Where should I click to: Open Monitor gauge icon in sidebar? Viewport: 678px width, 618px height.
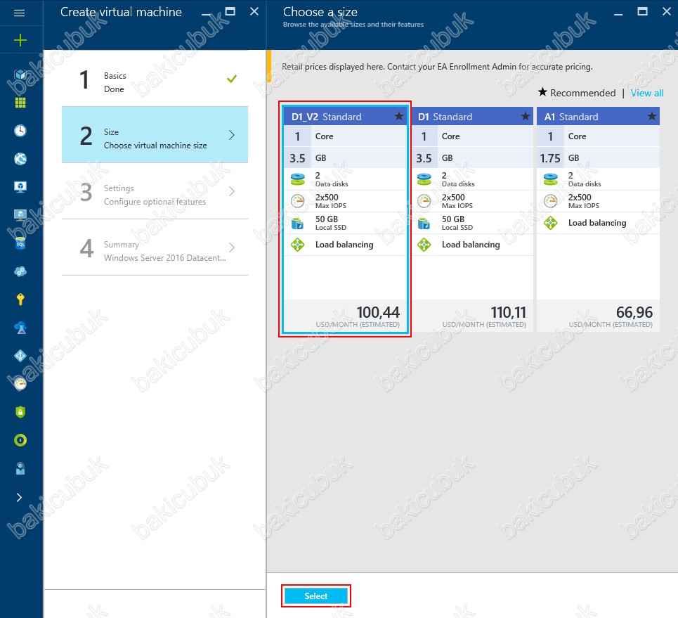pyautogui.click(x=20, y=383)
